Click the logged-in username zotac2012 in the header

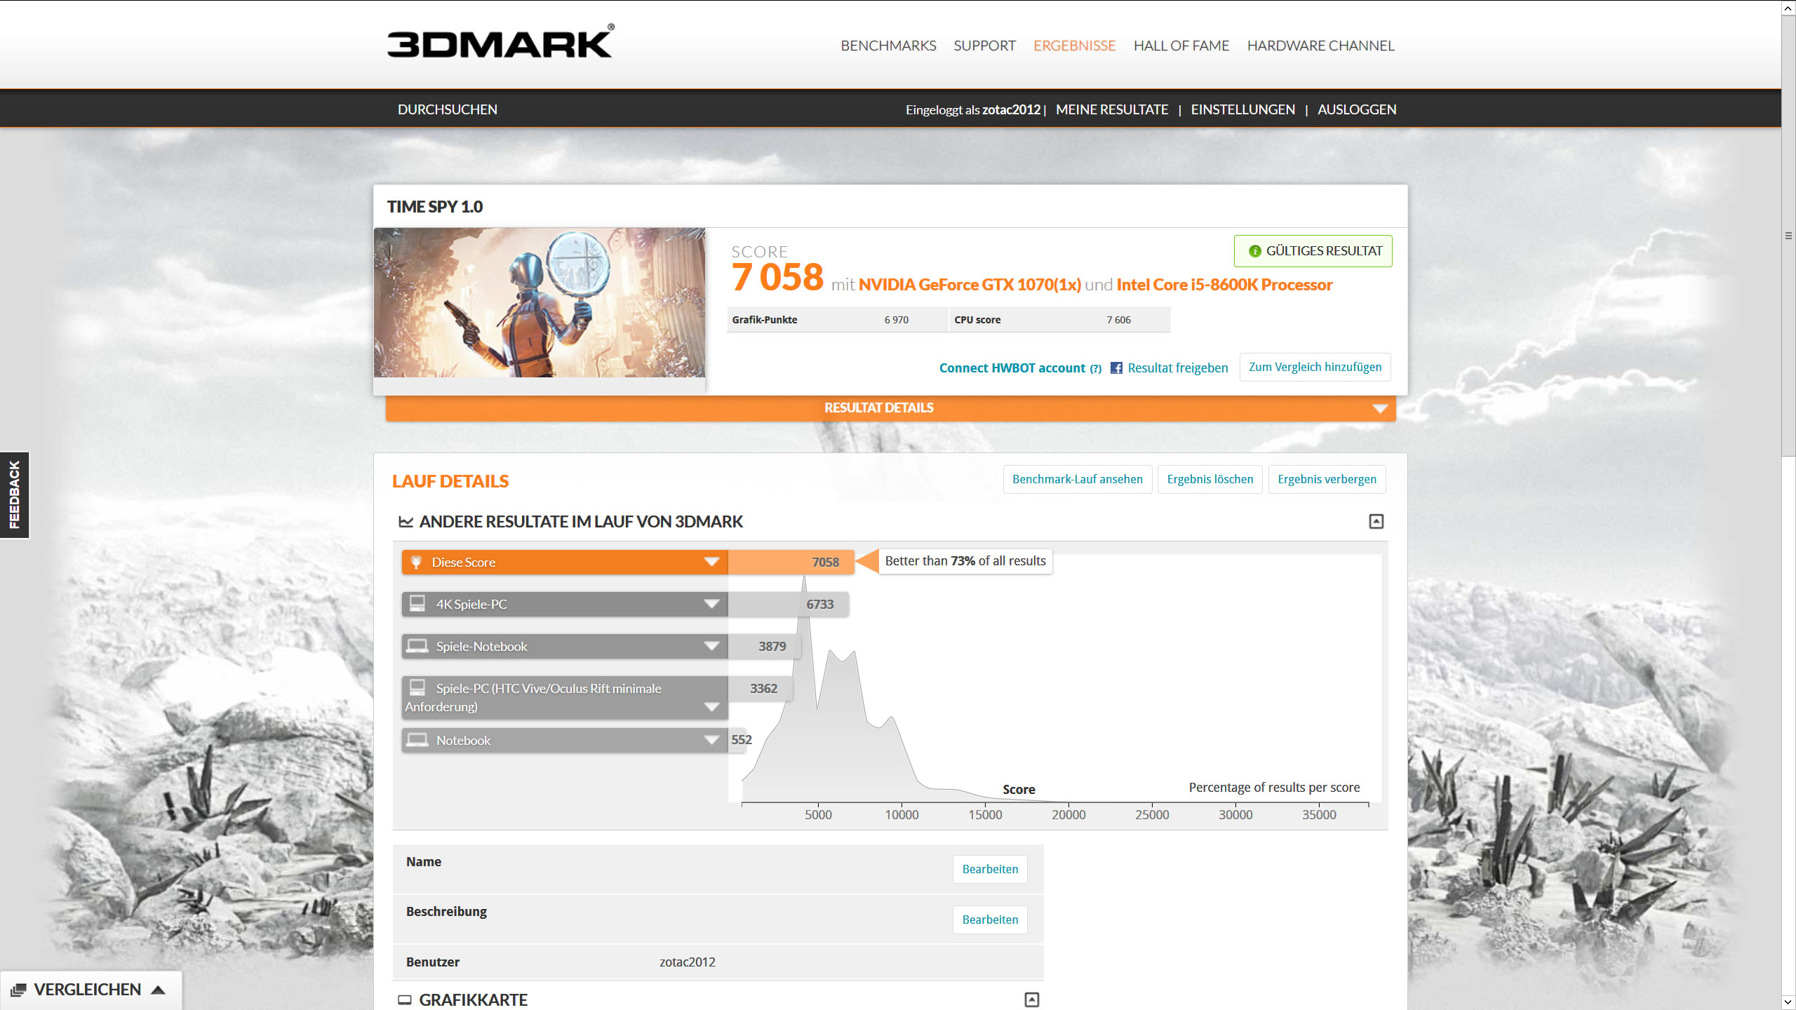point(1011,109)
